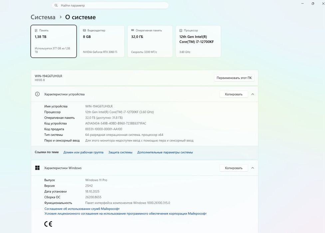Viewport: 325px width, 233px height.
Task: Click the RAM icon in Оперативная память card
Action: (133, 30)
